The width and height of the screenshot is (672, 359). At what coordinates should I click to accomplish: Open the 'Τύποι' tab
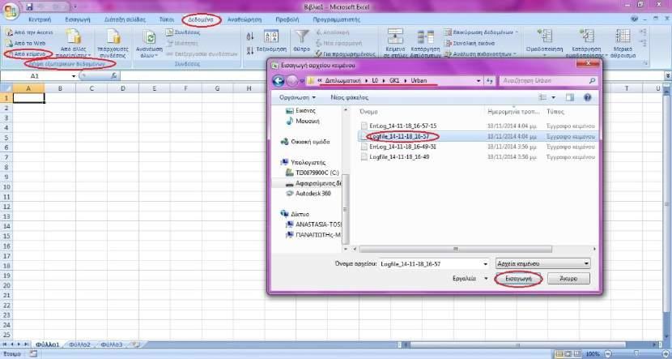click(x=166, y=19)
